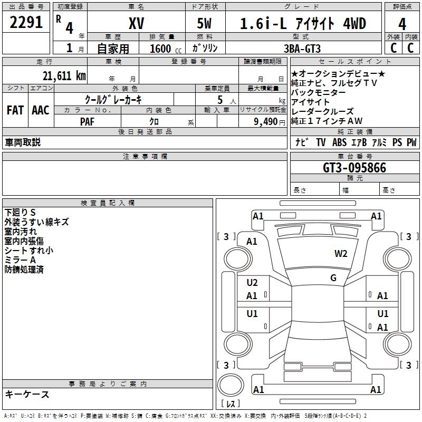The image size is (422, 422).
Task: Select grade text 1.6i-L アイサイト 4WD
Action: click(x=303, y=23)
